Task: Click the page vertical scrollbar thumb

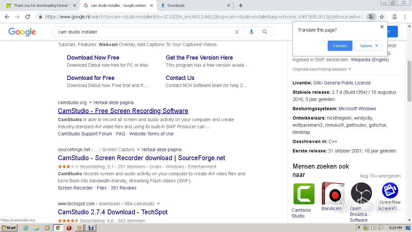Action: tap(409, 81)
